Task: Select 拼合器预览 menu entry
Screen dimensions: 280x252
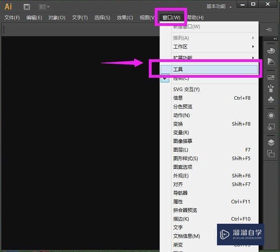Action: (x=209, y=210)
